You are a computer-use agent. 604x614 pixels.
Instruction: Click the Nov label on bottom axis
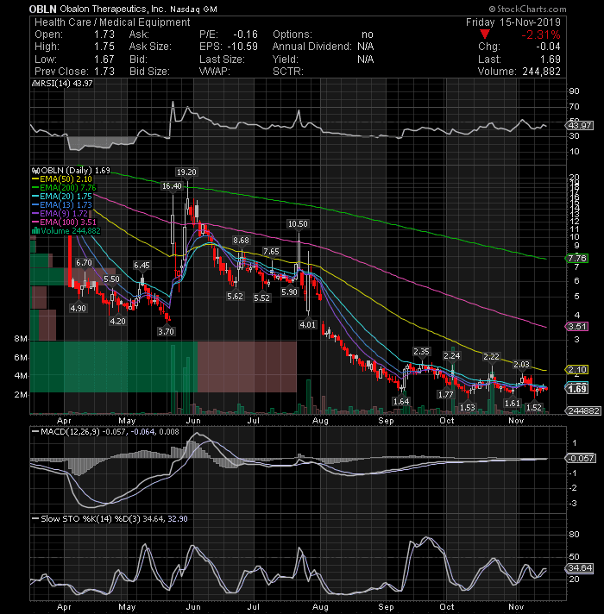click(x=516, y=606)
